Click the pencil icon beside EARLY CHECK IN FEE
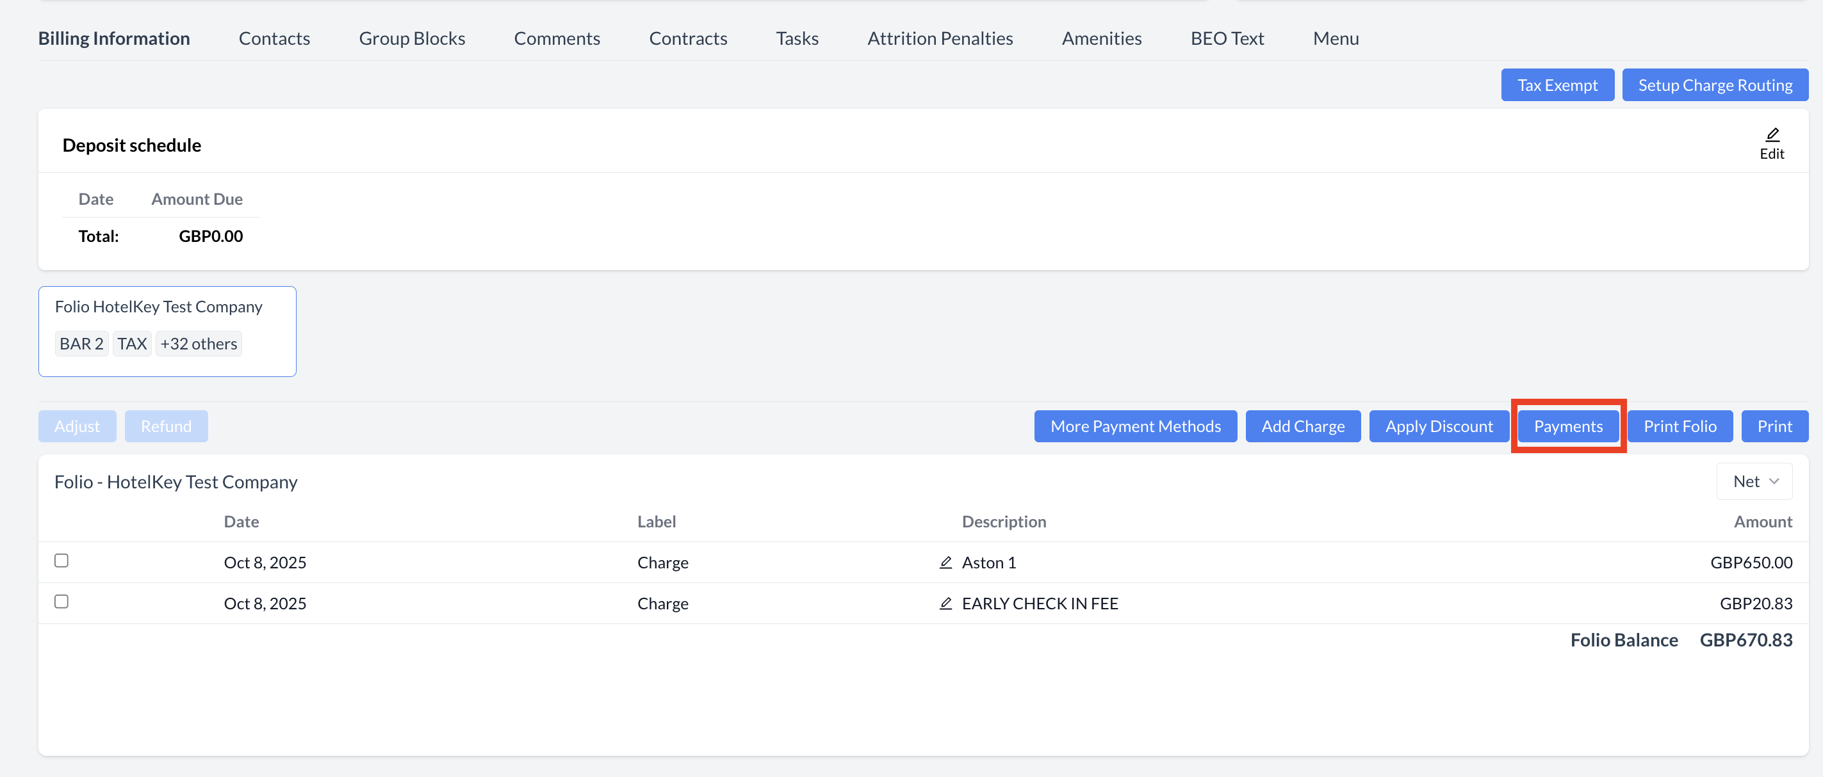This screenshot has height=777, width=1823. pyautogui.click(x=945, y=604)
